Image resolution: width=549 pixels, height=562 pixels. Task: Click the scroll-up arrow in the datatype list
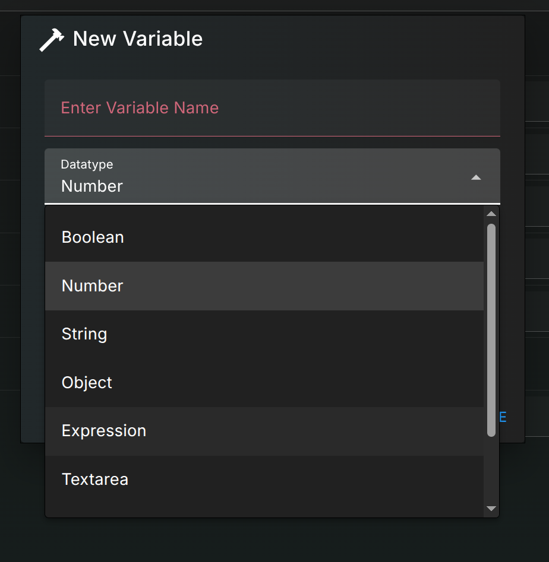coord(491,214)
